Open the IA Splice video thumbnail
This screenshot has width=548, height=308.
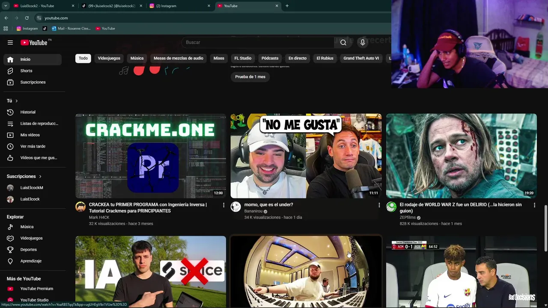(x=151, y=272)
